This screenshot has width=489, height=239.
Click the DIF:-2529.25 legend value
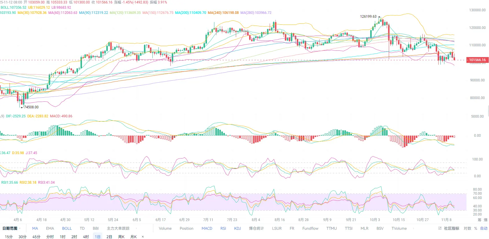pos(16,116)
